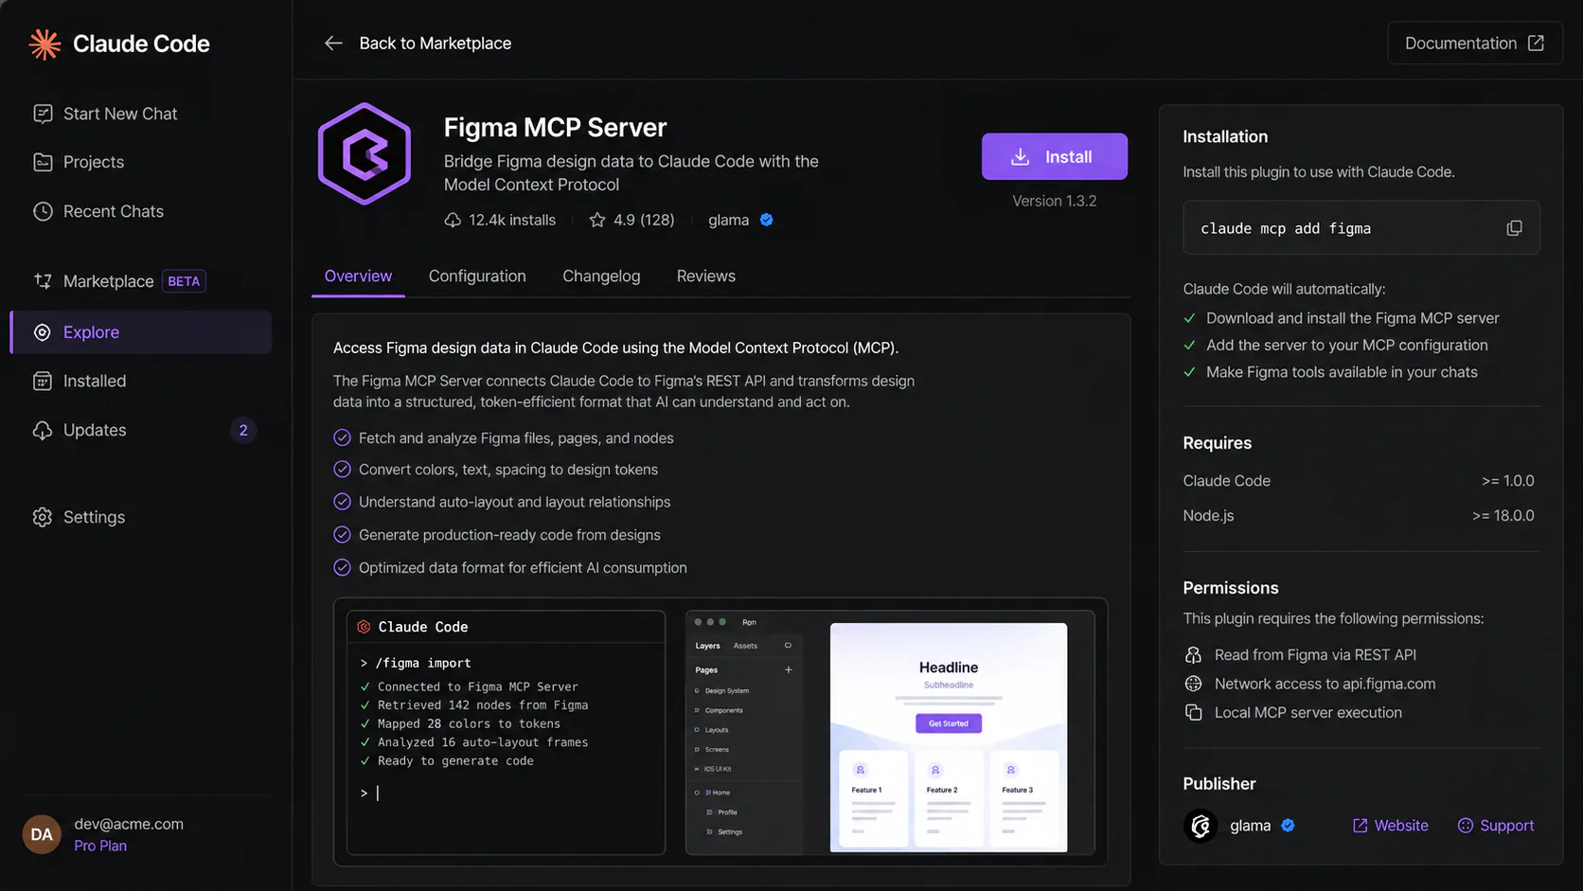Switch to the Changelog tab
The image size is (1583, 891).
601,276
